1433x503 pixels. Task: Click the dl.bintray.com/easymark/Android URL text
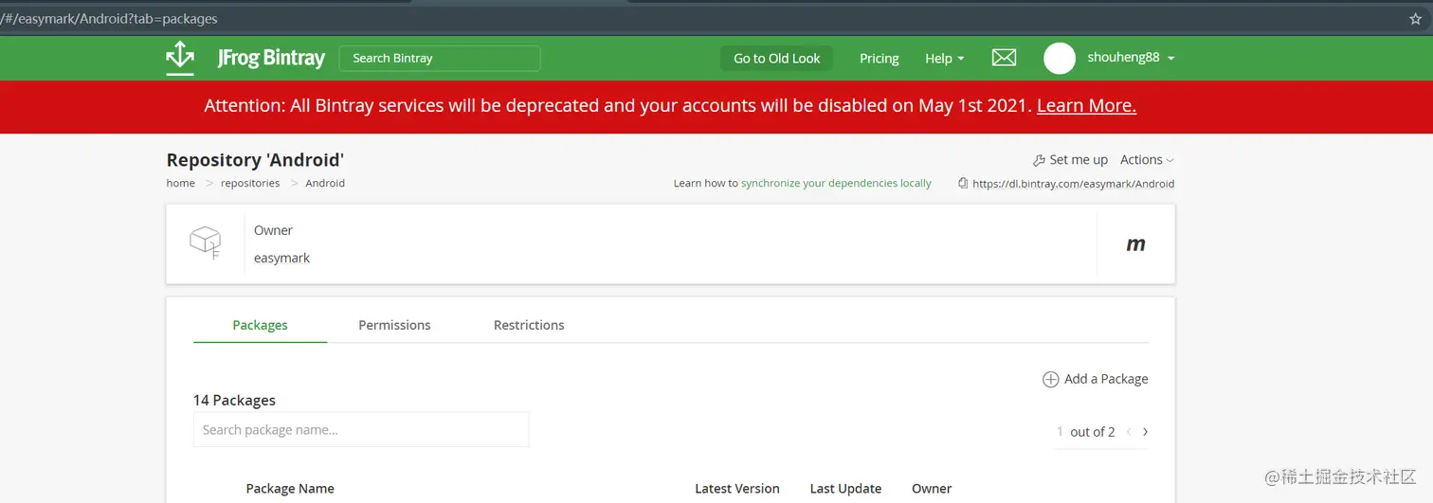coord(1073,184)
